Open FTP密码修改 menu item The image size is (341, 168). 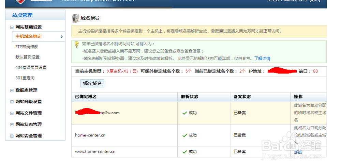click(x=27, y=47)
